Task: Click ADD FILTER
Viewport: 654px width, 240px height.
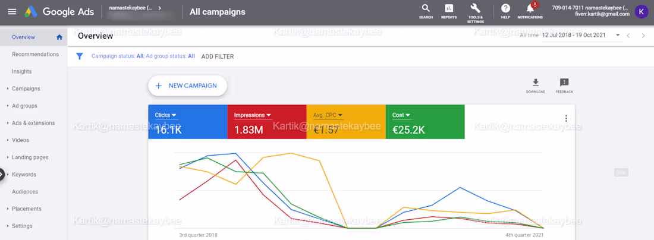Action: [x=217, y=56]
